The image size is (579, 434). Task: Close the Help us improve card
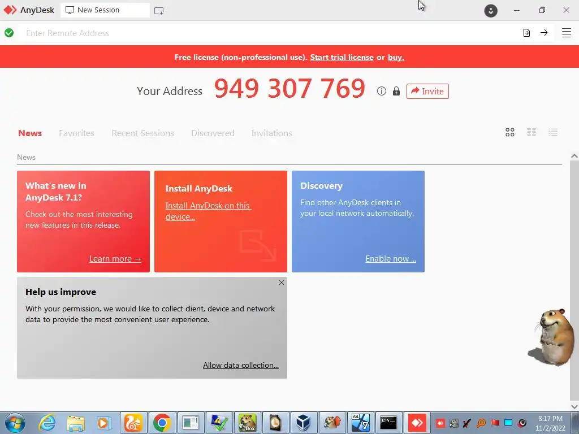(x=282, y=283)
